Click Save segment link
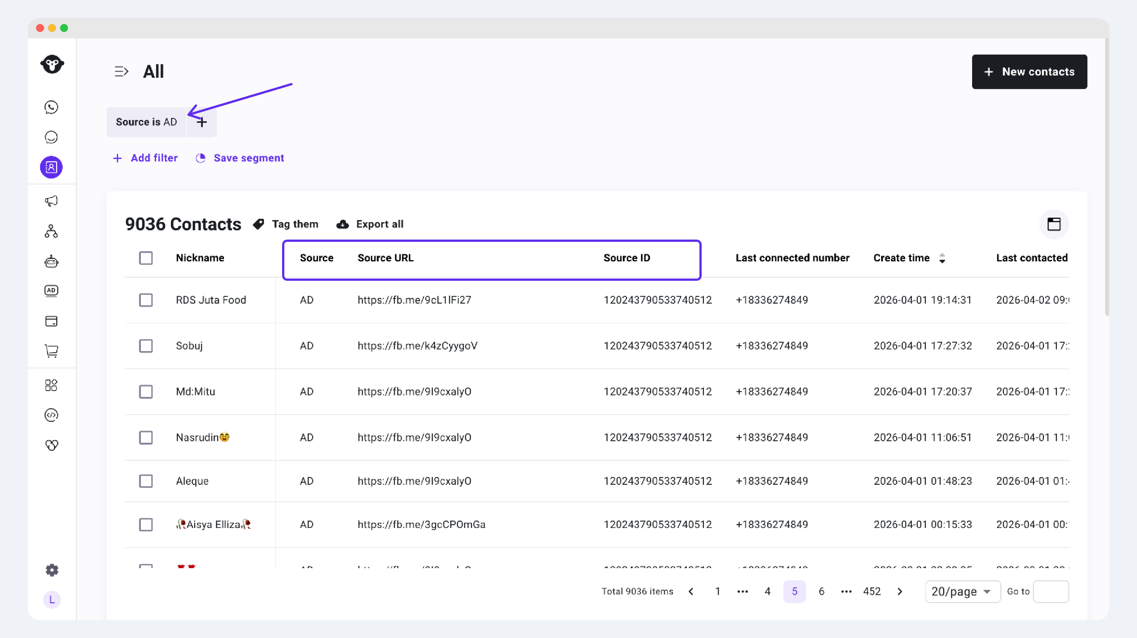This screenshot has width=1137, height=638. coord(240,158)
